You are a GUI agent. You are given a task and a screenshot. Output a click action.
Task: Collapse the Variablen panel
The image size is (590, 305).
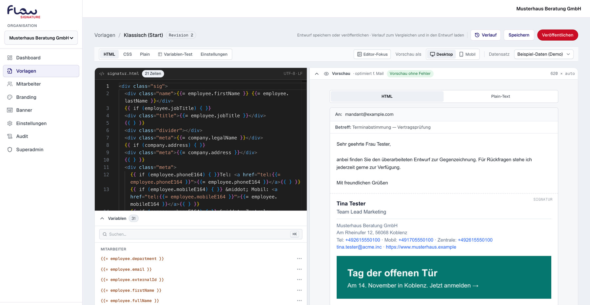click(x=102, y=218)
